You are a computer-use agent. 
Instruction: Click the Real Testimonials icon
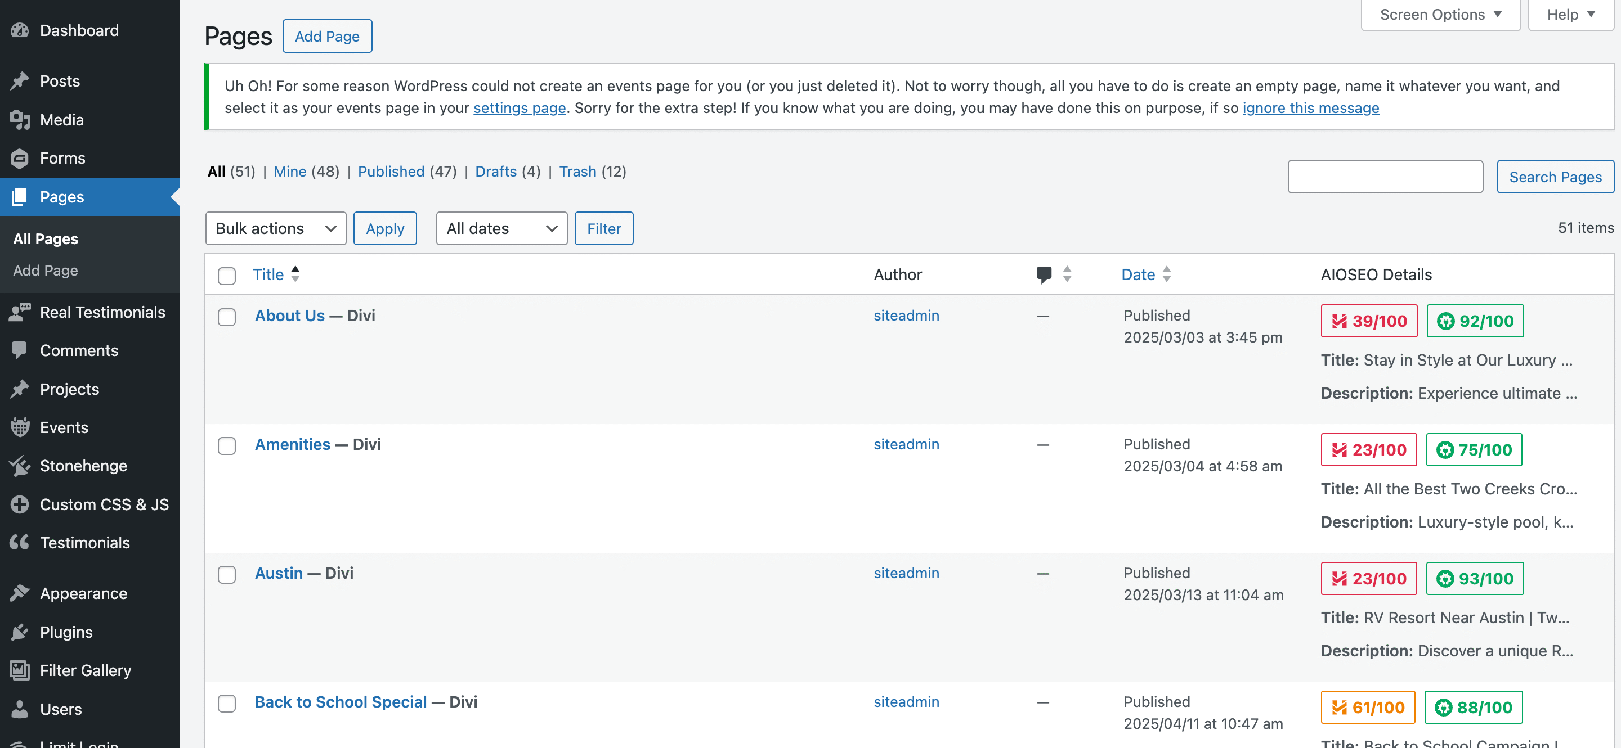20,312
